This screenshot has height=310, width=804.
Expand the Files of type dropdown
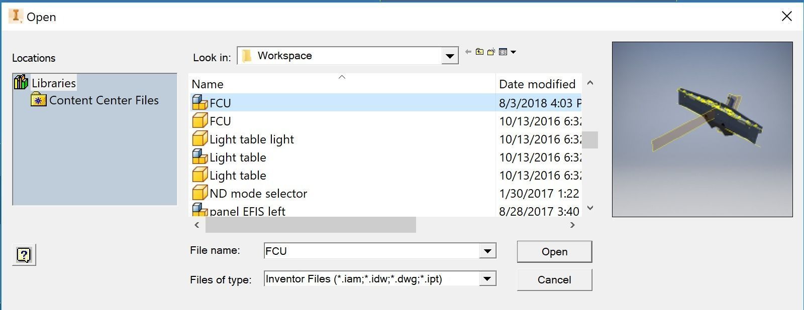coord(487,279)
